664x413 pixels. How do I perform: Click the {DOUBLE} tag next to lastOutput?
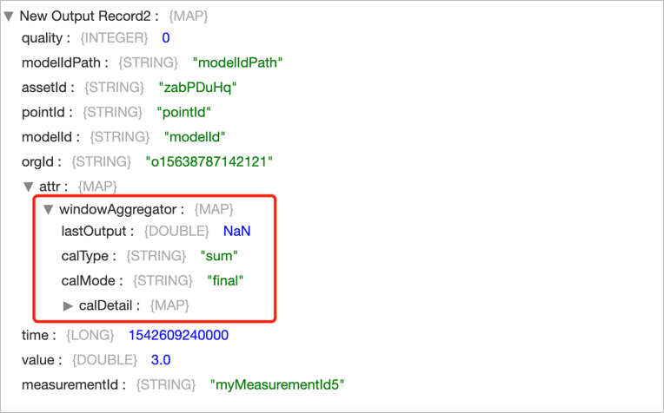click(x=176, y=232)
